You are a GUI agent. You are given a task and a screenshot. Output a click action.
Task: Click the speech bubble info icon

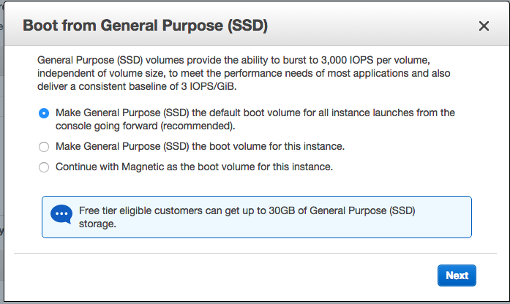pos(61,215)
